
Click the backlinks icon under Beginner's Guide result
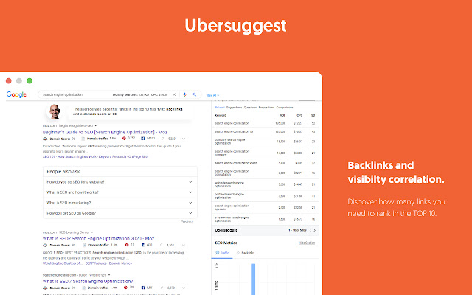(x=163, y=139)
